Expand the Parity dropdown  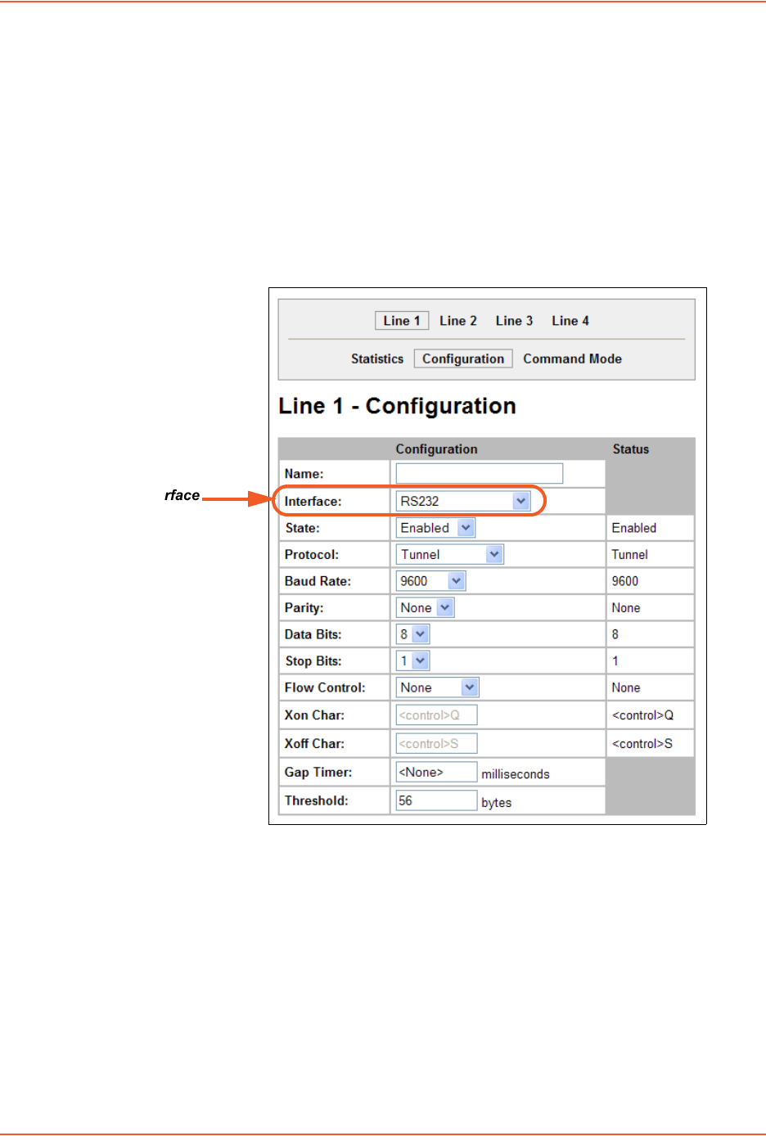coord(425,607)
